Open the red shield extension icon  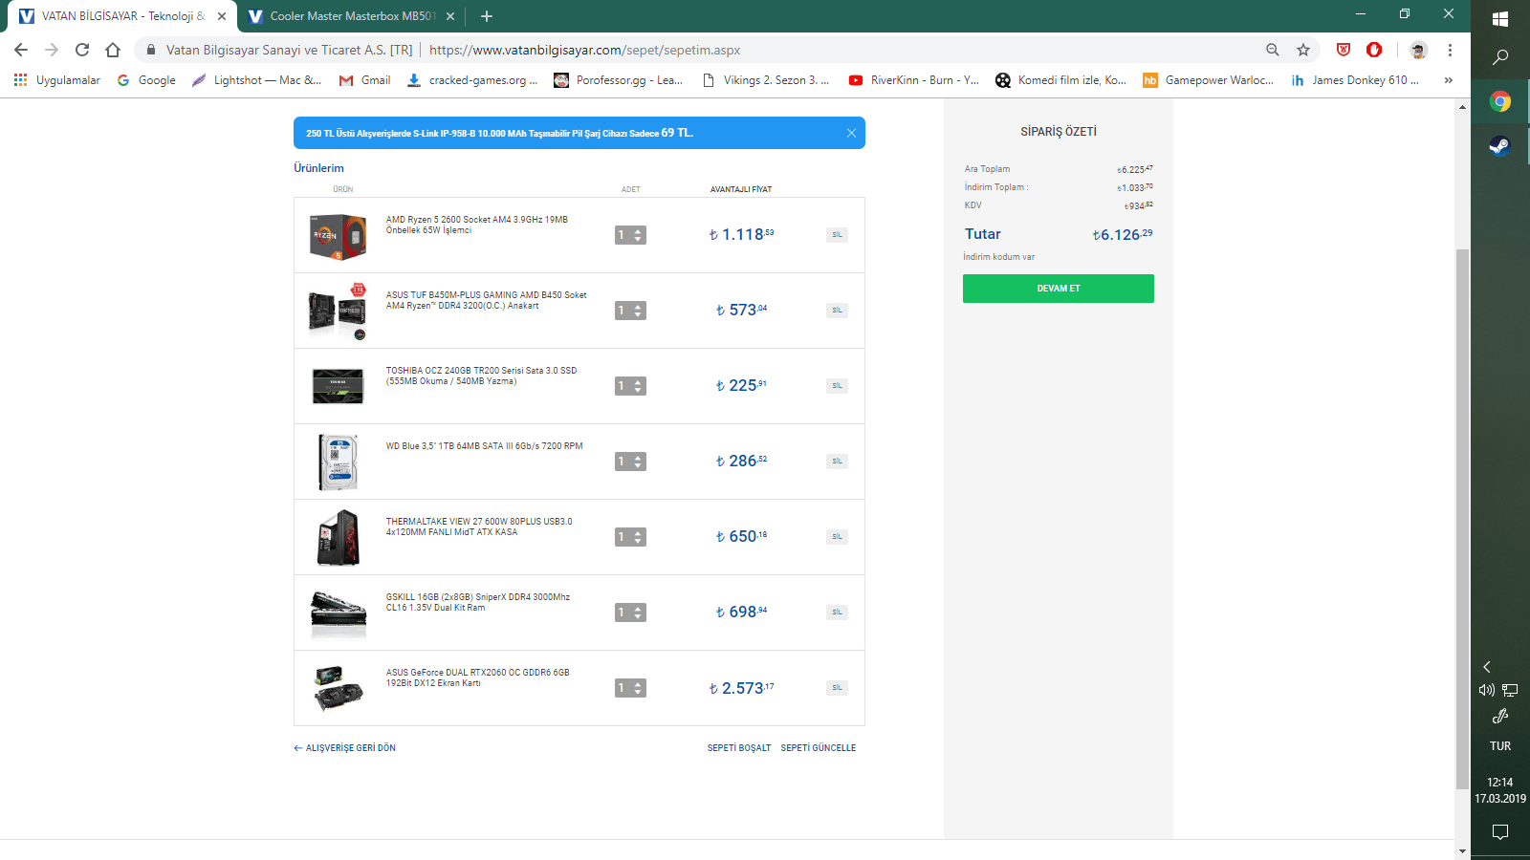(1344, 50)
